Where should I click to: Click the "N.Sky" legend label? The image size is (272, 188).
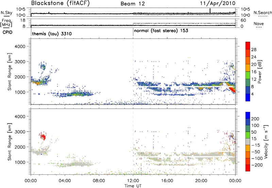click(6, 13)
